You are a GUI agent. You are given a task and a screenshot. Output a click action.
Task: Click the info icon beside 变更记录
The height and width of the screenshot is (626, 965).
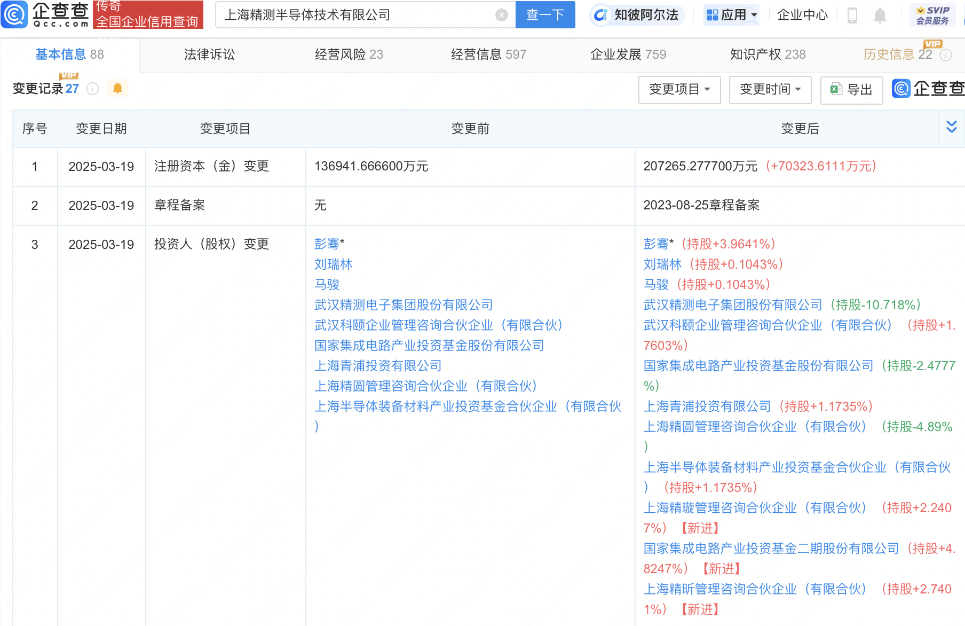point(92,89)
